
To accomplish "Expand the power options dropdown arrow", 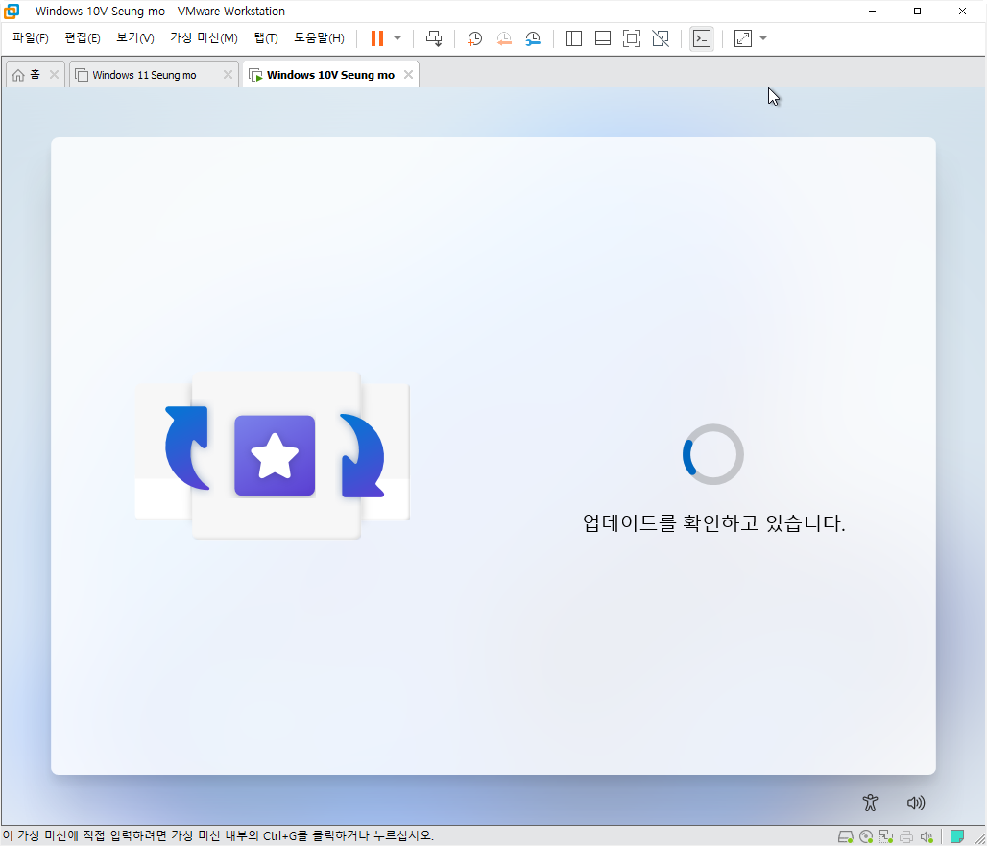I will (x=397, y=38).
